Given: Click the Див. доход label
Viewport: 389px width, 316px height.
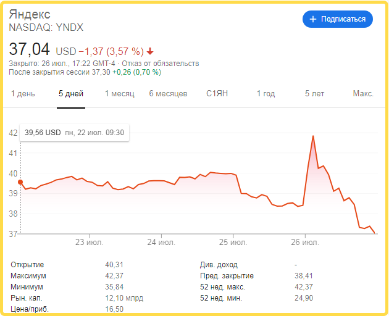Looking at the screenshot, I should [219, 265].
